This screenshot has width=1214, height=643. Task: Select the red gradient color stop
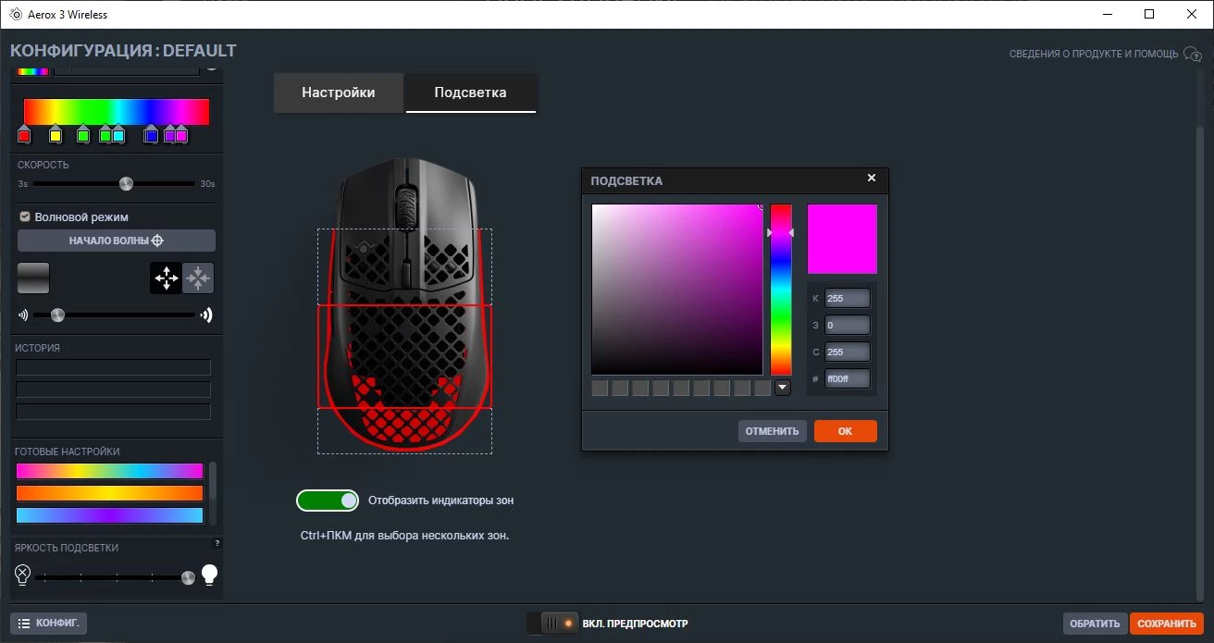coord(24,135)
